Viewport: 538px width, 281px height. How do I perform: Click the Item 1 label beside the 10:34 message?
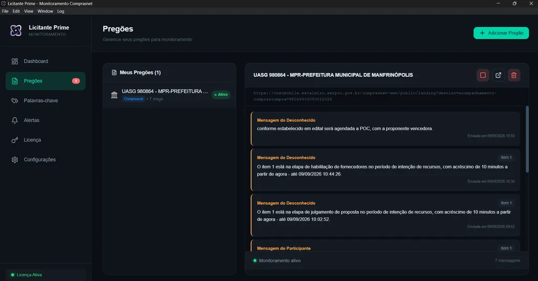(506, 157)
